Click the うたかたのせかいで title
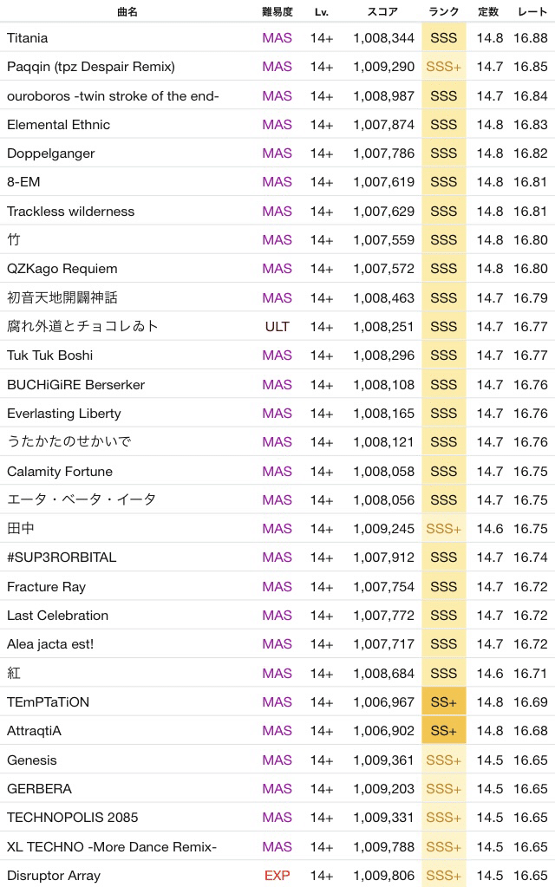Viewport: 555px width, 887px height. point(69,442)
